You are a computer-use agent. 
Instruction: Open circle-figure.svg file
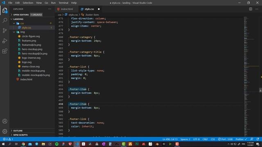(31, 36)
